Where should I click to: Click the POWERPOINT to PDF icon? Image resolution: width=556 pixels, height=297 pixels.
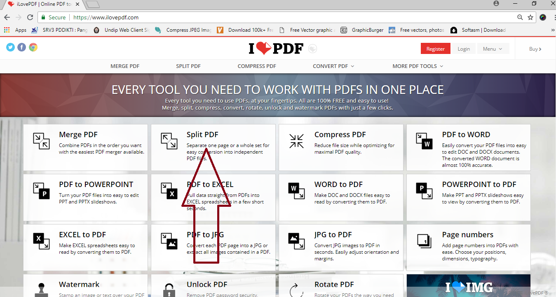[424, 191]
